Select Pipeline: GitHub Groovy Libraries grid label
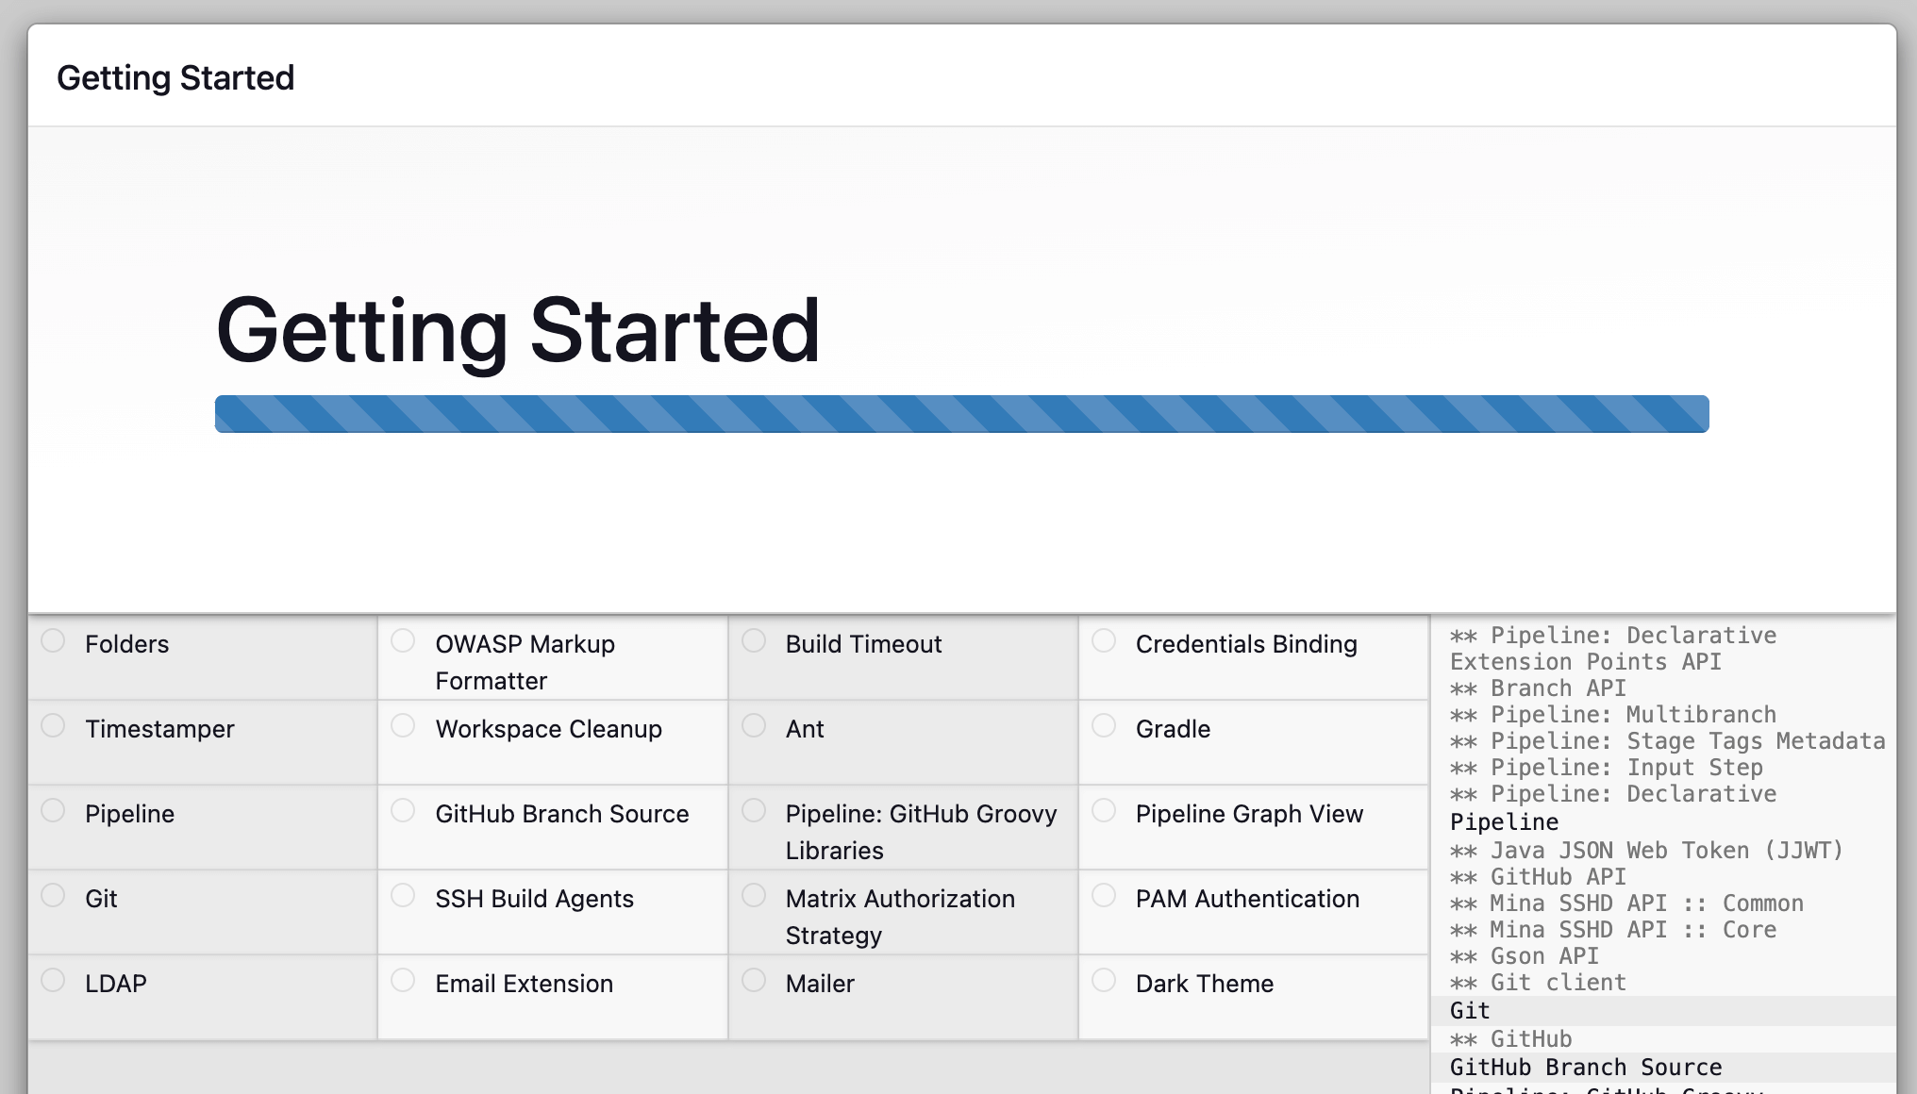 (x=921, y=832)
